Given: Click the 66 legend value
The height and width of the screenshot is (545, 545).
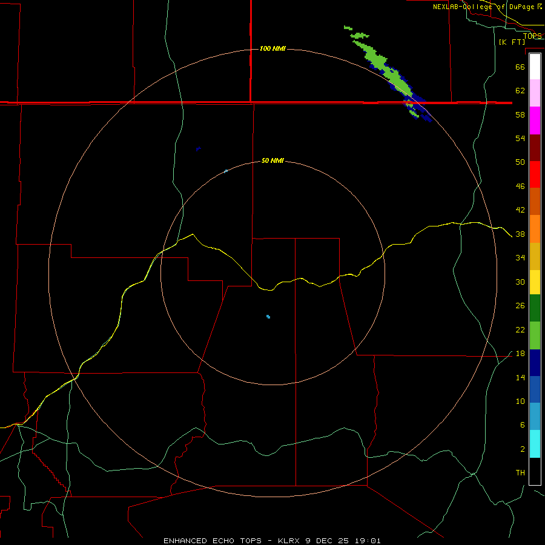Looking at the screenshot, I should pyautogui.click(x=520, y=67).
